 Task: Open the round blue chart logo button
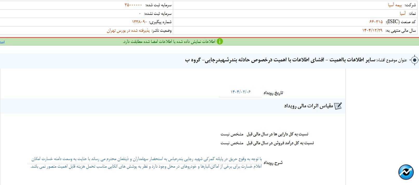pyautogui.click(x=406, y=172)
